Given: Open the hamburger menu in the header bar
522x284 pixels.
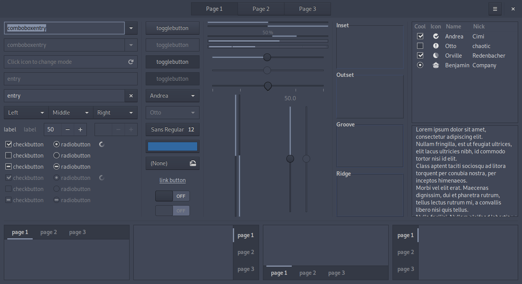Looking at the screenshot, I should tap(495, 9).
